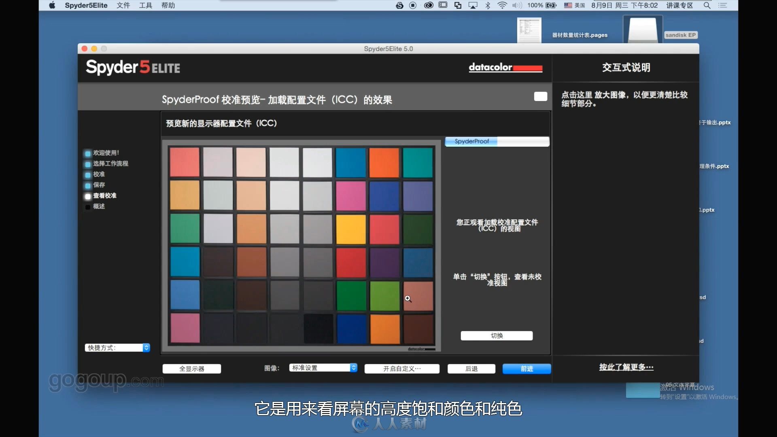Click the screen recording status icon
This screenshot has width=777, height=437.
(413, 5)
